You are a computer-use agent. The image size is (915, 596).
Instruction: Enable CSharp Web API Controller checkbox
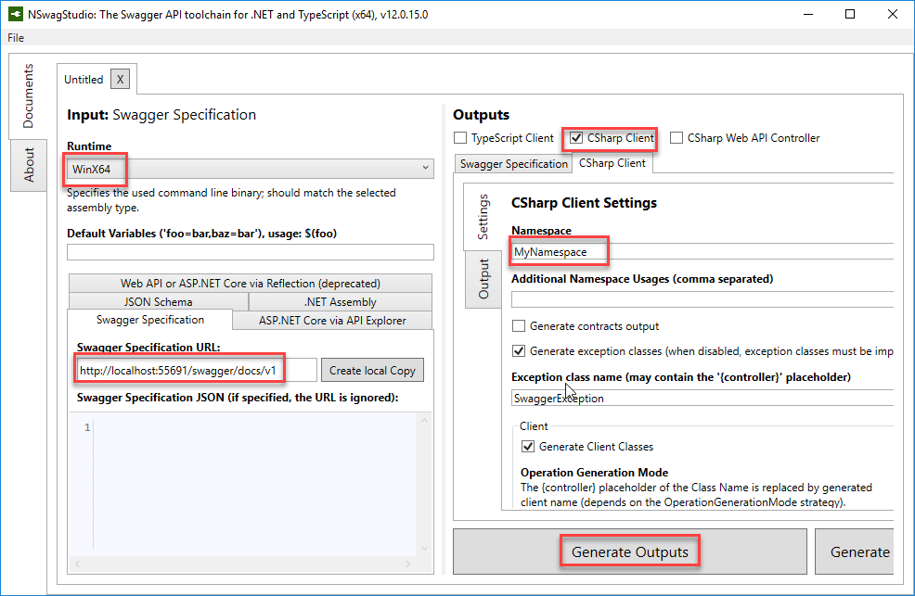[677, 138]
